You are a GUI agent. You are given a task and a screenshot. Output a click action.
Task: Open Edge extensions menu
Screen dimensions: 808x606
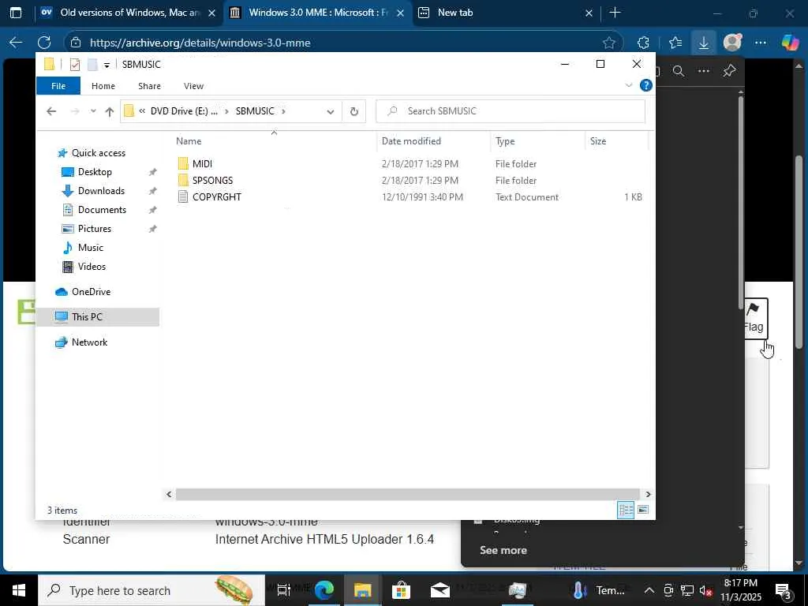point(643,43)
